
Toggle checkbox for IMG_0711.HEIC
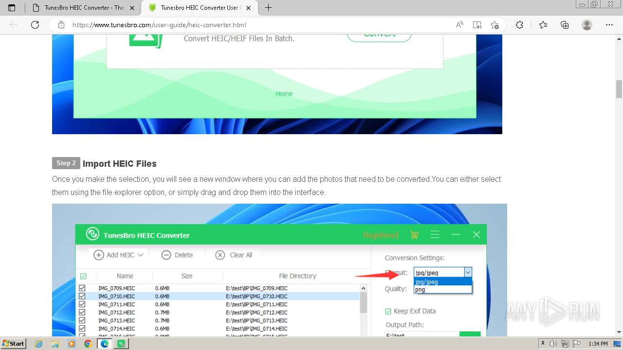(82, 304)
